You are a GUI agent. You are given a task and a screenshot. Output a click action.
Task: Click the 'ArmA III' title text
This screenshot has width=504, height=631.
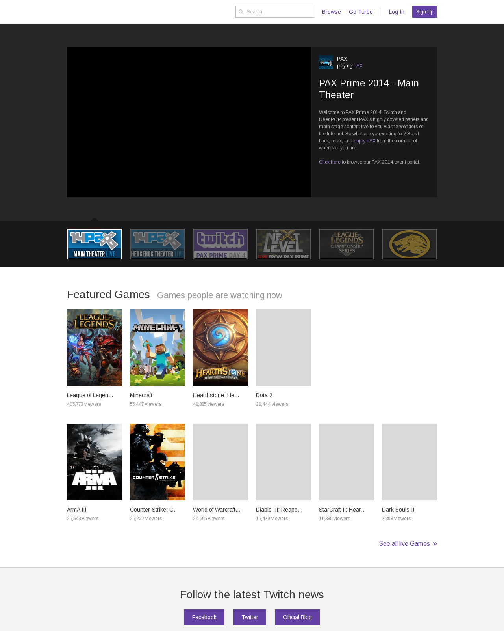point(76,510)
